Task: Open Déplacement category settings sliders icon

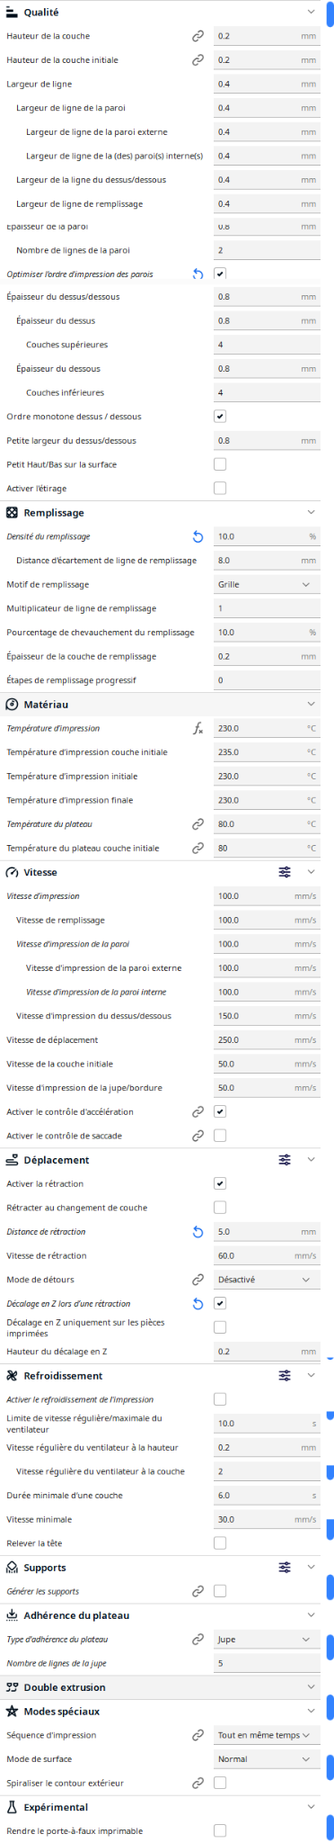Action: point(285,1160)
